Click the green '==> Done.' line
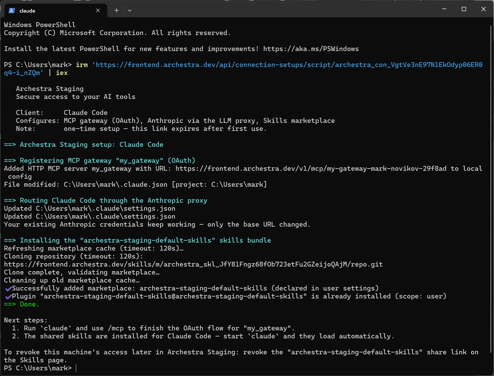The width and height of the screenshot is (494, 376). click(x=22, y=304)
